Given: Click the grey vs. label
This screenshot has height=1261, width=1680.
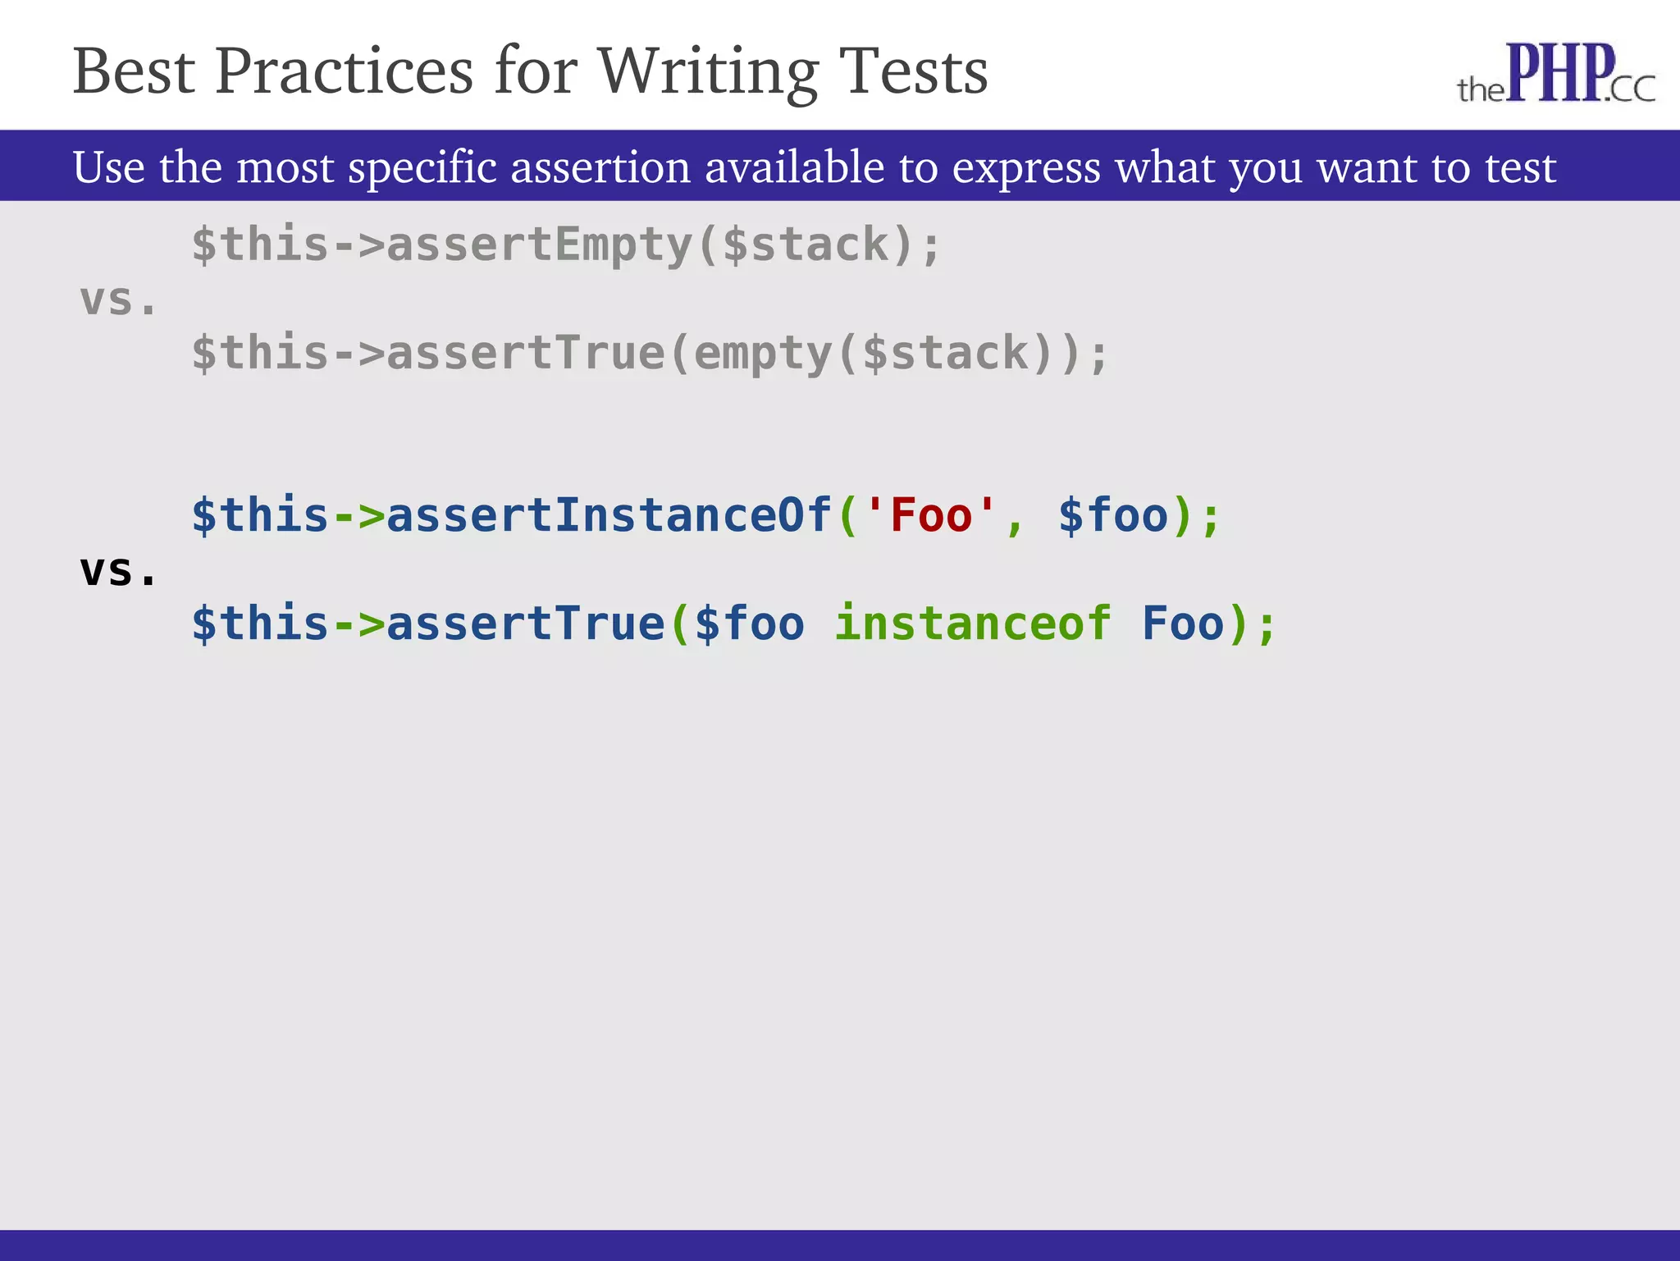Looking at the screenshot, I should [x=119, y=300].
